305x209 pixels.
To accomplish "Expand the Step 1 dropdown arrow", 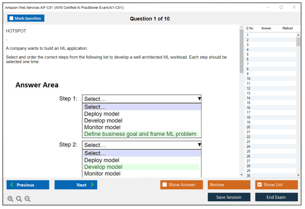I will 199,99.
